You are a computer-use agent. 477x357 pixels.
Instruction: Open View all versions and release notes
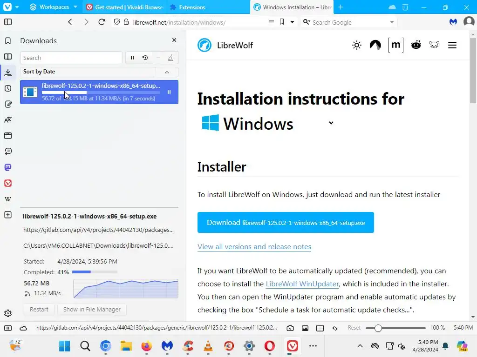[254, 246]
